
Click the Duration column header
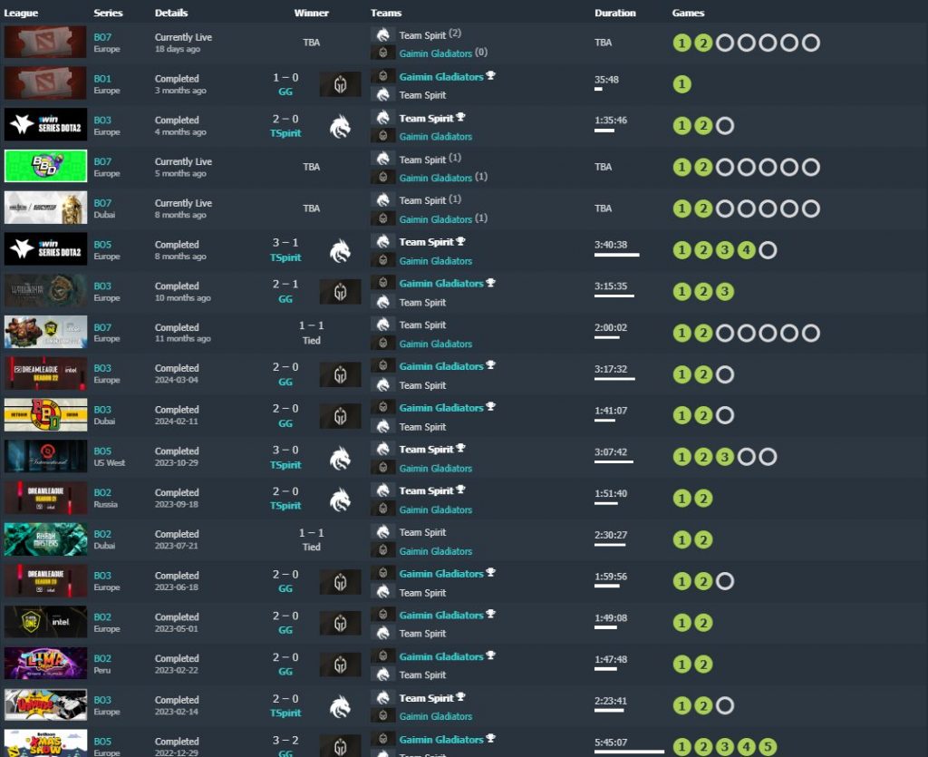coord(615,13)
